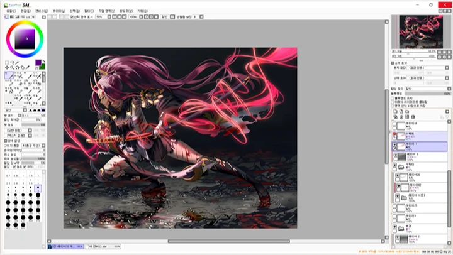
Task: Toggle the color mixer panel icon
Action: [23, 17]
